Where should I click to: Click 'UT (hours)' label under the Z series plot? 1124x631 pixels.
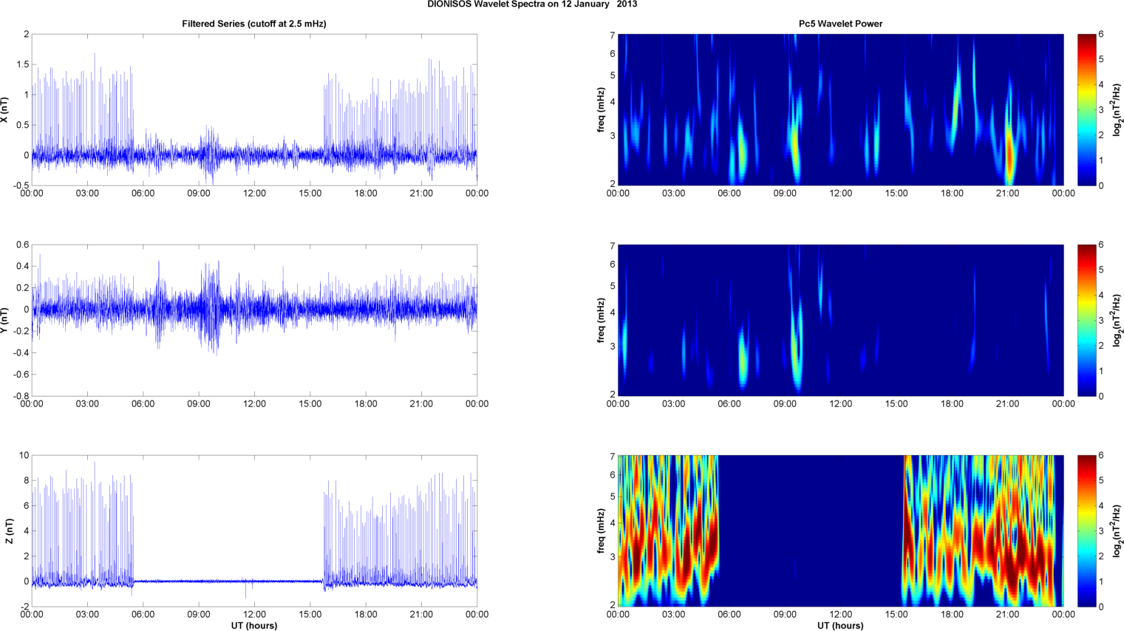pos(254,625)
